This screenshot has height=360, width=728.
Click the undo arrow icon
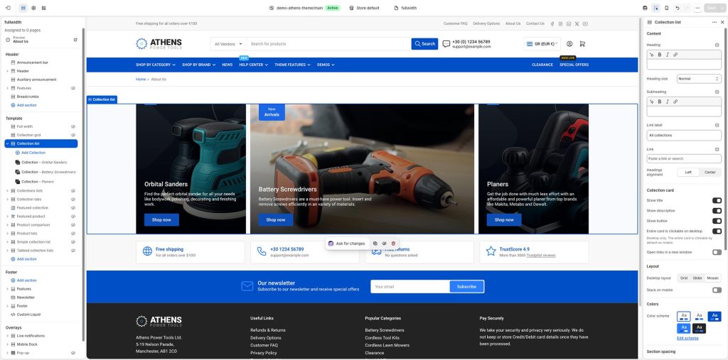(x=678, y=8)
